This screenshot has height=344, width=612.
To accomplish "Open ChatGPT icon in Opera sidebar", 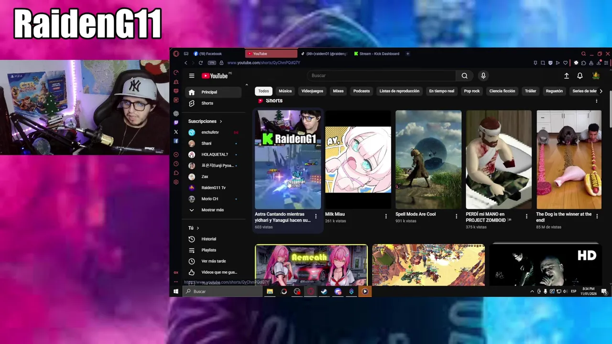I will pos(176,113).
